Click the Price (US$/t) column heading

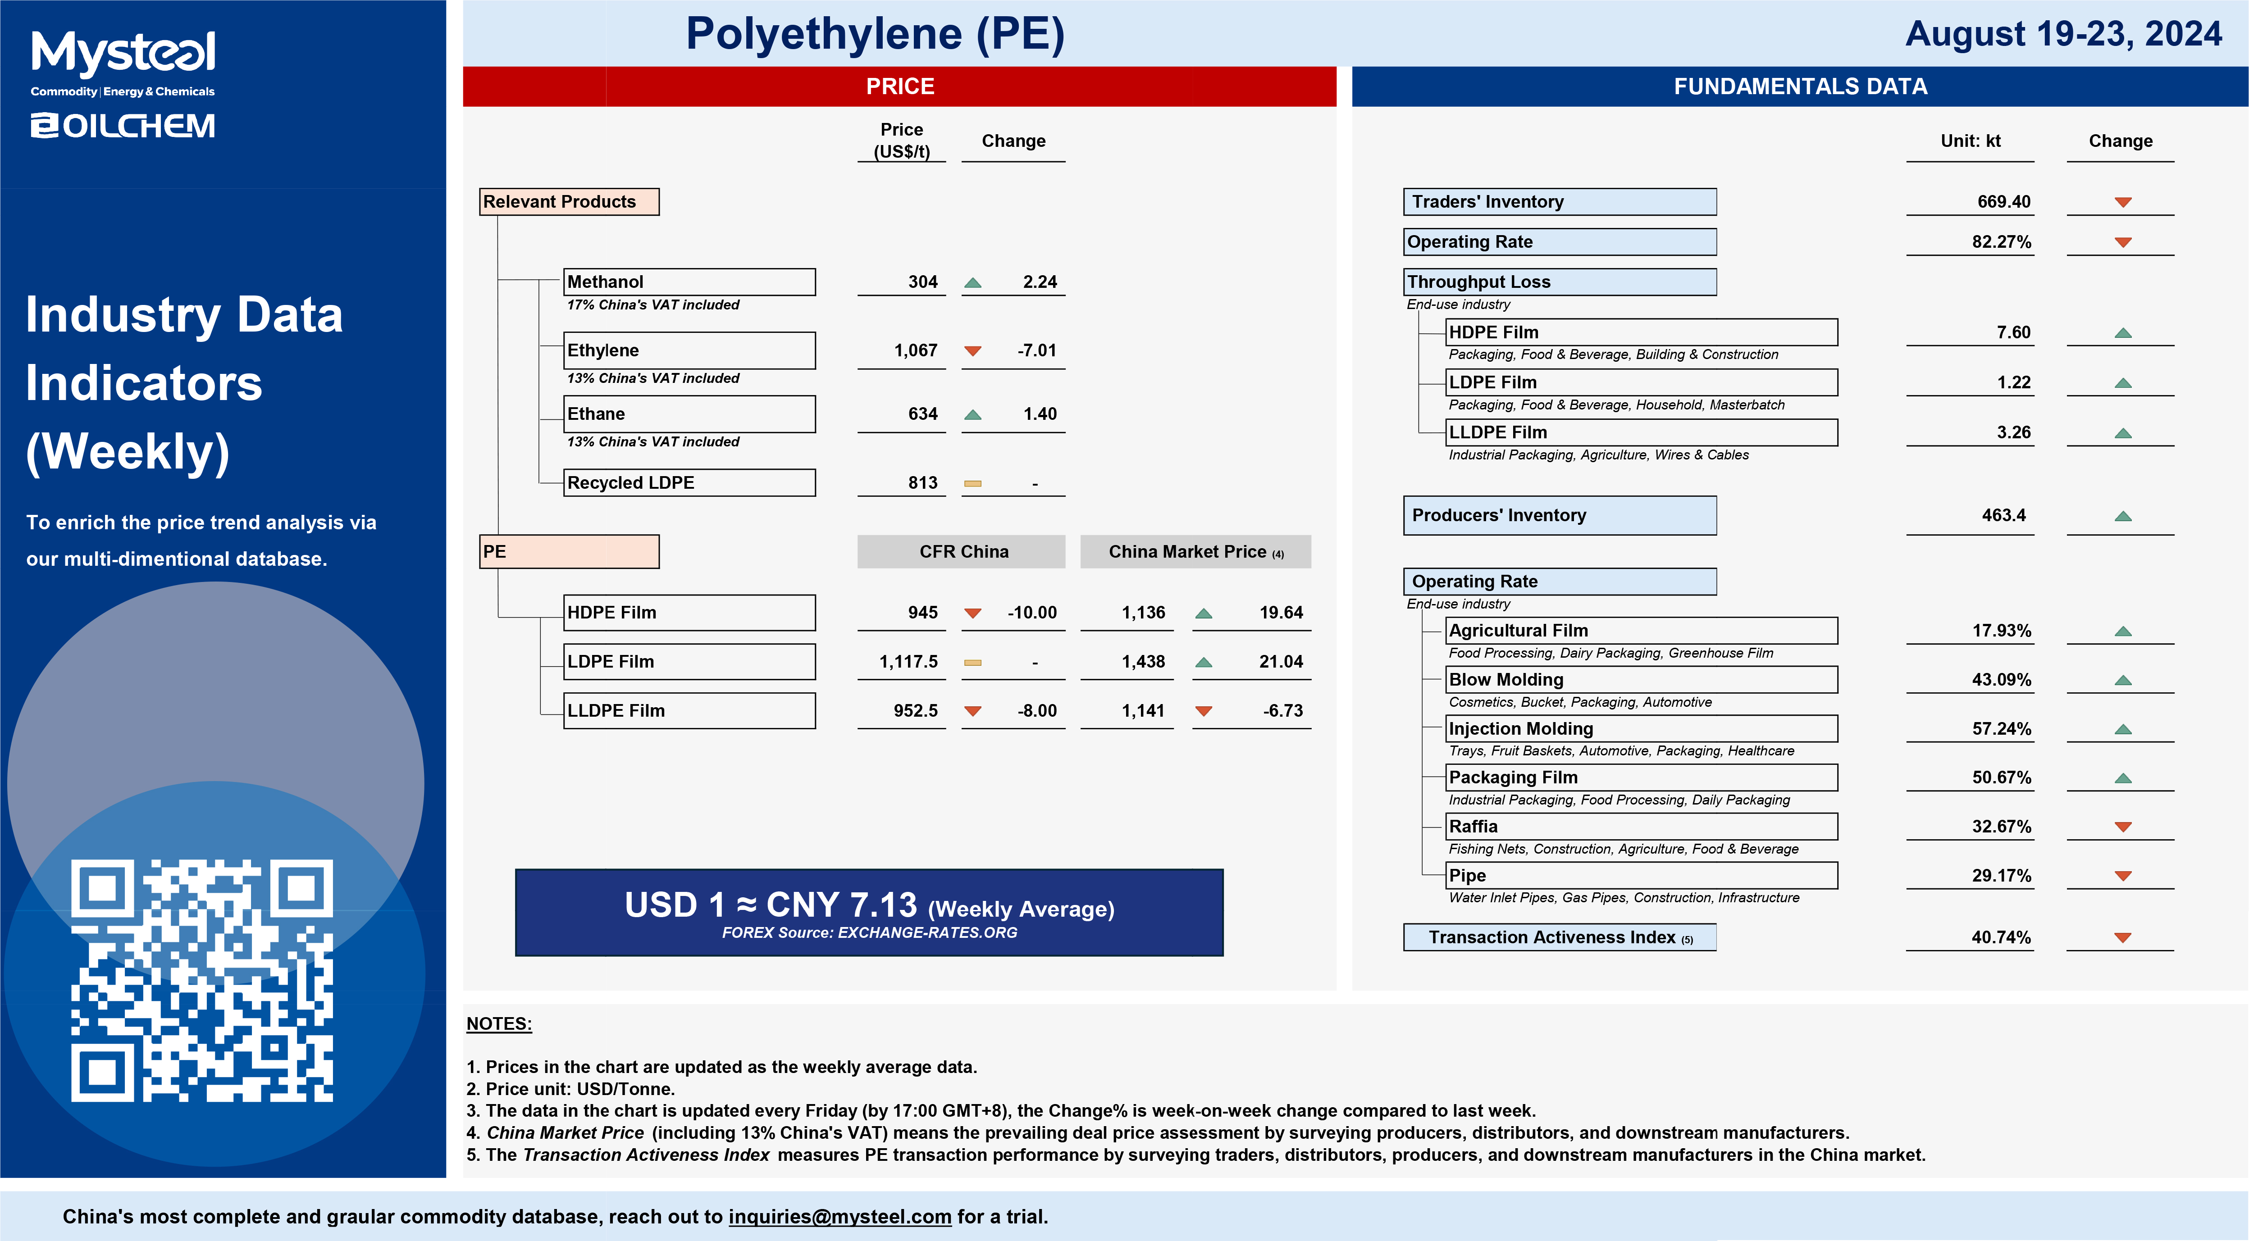pos(902,141)
